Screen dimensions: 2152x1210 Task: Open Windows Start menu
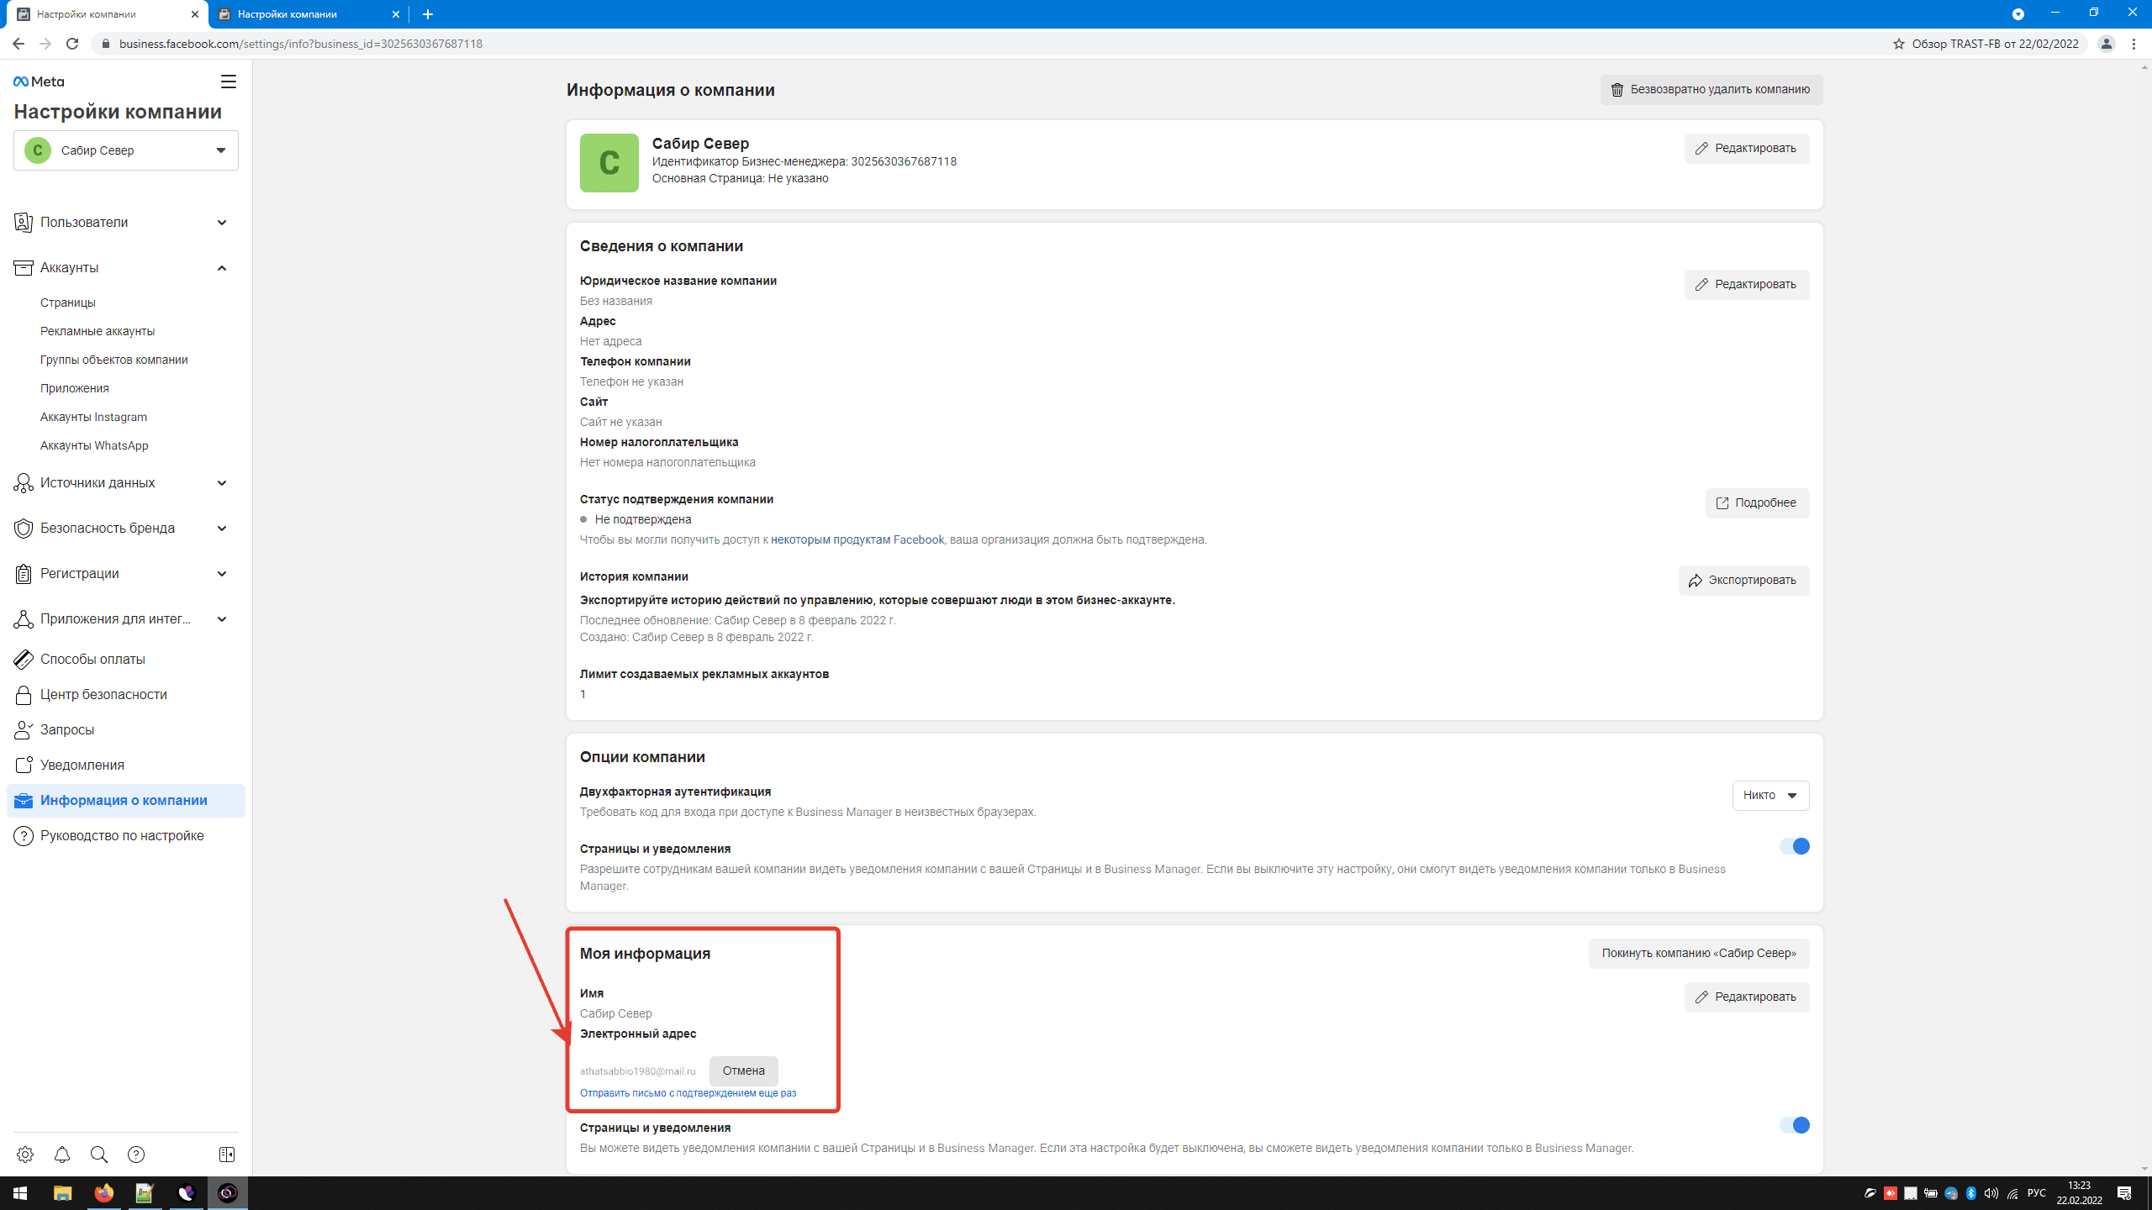pos(20,1193)
